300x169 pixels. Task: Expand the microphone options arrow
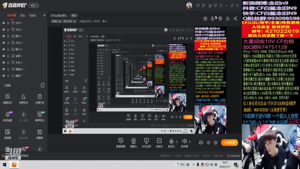click(177, 142)
